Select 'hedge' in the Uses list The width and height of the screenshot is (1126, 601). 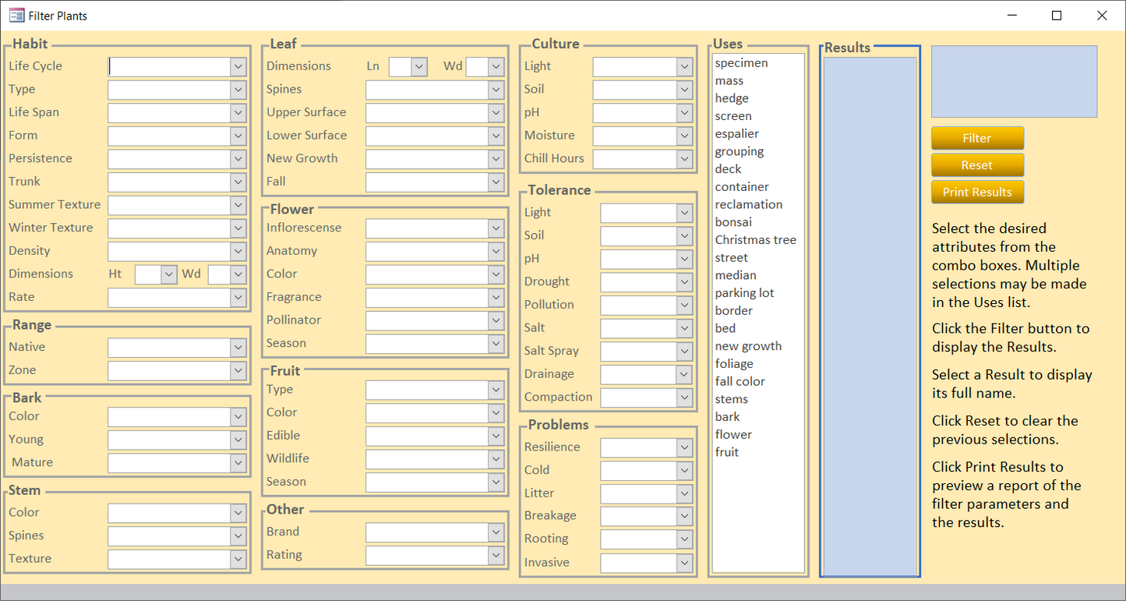732,98
